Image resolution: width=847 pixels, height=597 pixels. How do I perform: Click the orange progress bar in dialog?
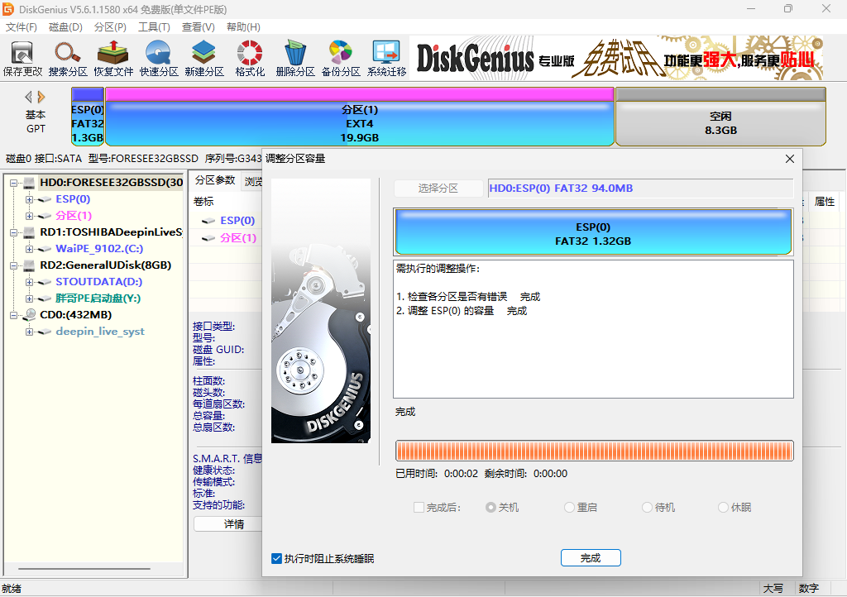[594, 451]
